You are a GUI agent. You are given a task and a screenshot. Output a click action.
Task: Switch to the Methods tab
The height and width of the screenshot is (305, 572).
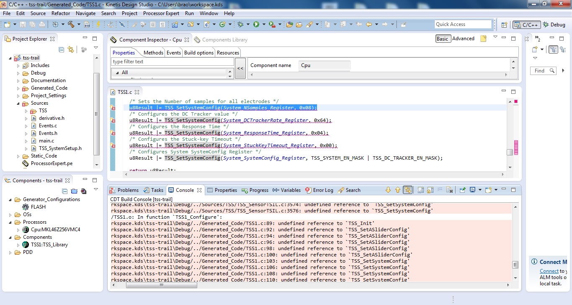coord(153,53)
